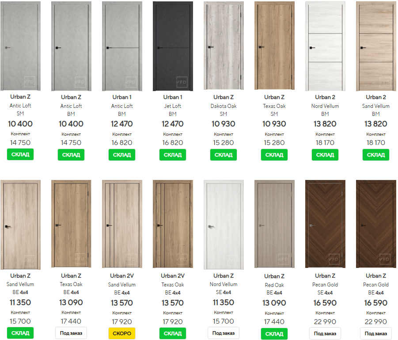Click СКЛАД under Urban 2 Sand Vellum BM
Image resolution: width=398 pixels, height=340 pixels.
[x=375, y=155]
